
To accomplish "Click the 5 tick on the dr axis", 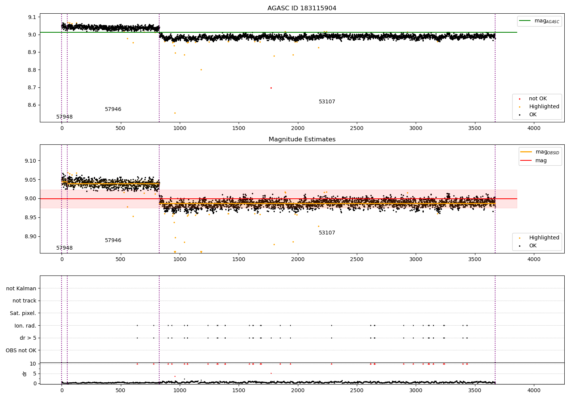I will point(35,374).
